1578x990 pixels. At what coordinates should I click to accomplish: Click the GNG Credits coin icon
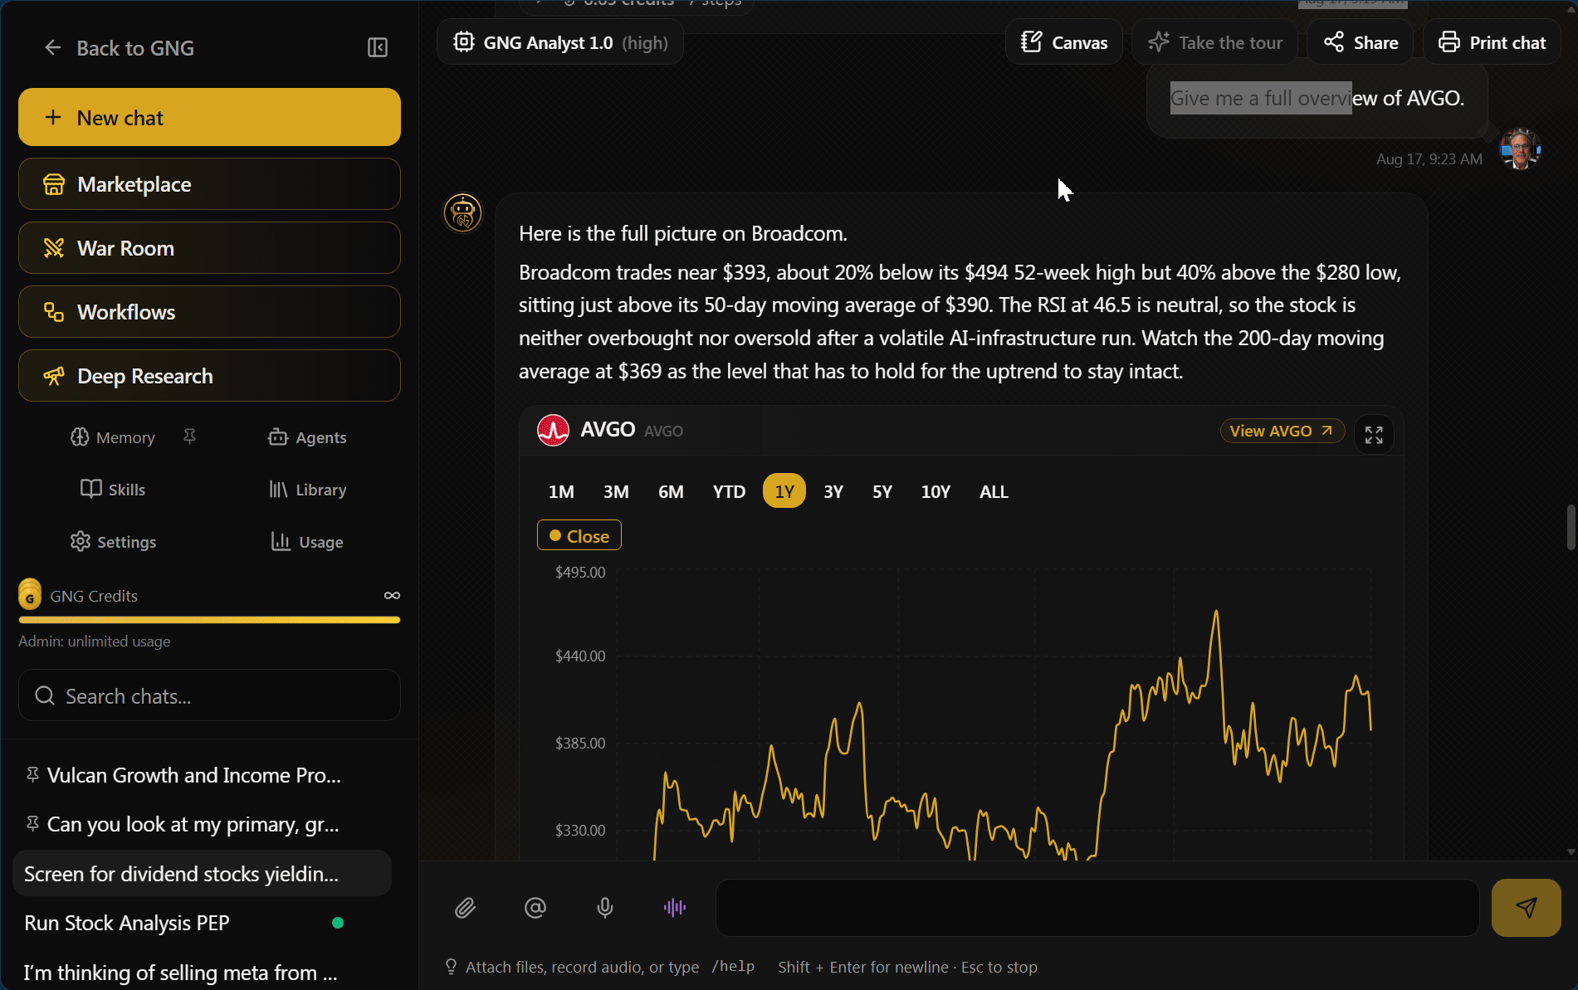point(30,594)
